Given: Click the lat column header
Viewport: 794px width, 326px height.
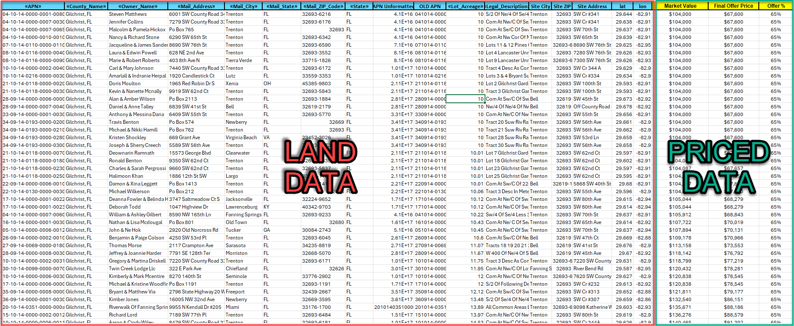Looking at the screenshot, I should click(623, 6).
